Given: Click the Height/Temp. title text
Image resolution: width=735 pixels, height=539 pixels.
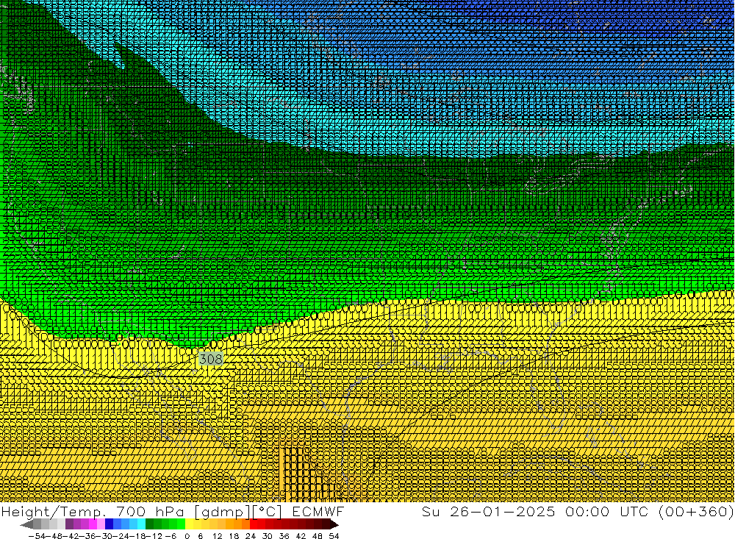Looking at the screenshot, I should click(x=54, y=511).
